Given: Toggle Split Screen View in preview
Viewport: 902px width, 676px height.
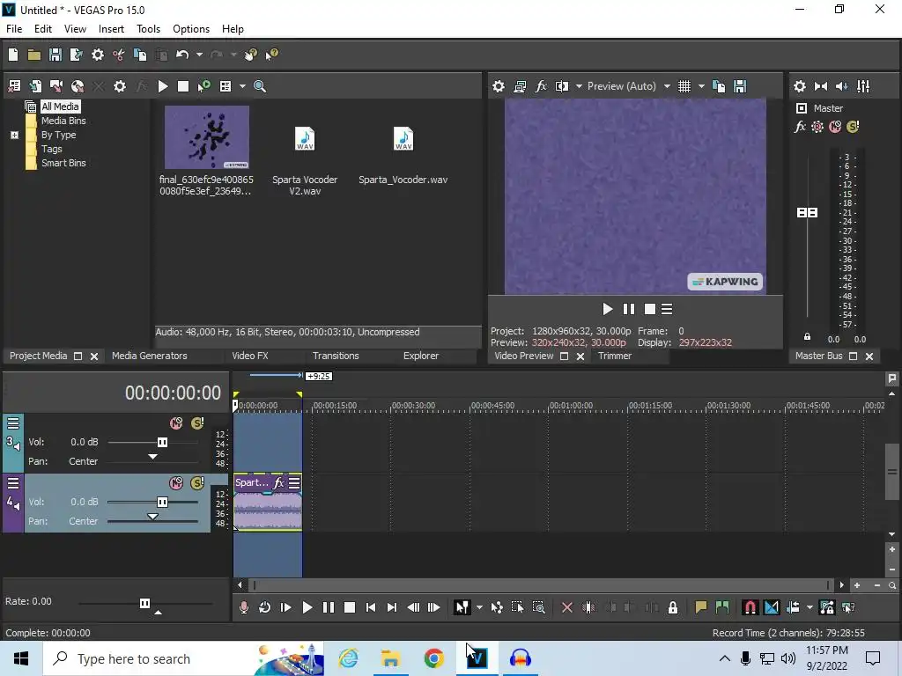Looking at the screenshot, I should 562,86.
